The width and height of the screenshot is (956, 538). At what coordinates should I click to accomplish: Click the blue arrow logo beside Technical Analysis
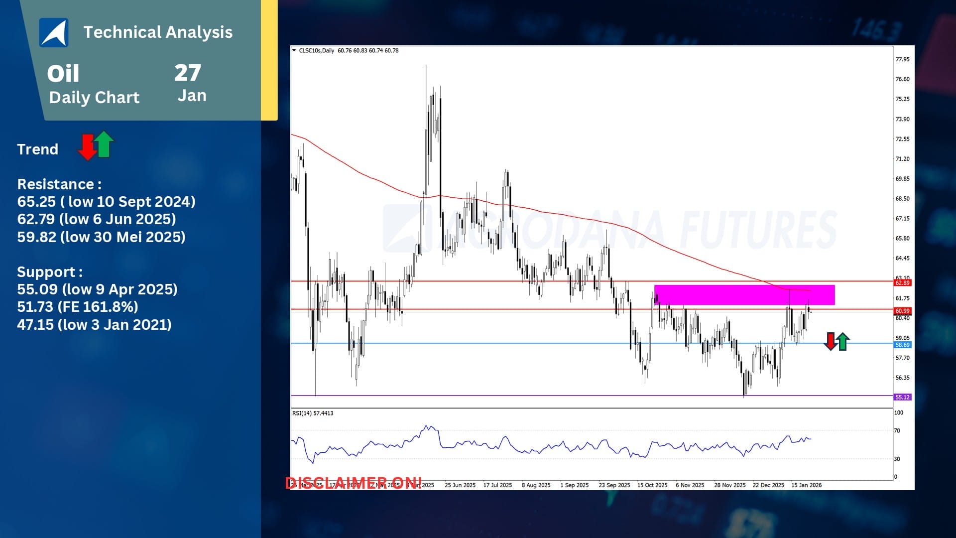54,32
